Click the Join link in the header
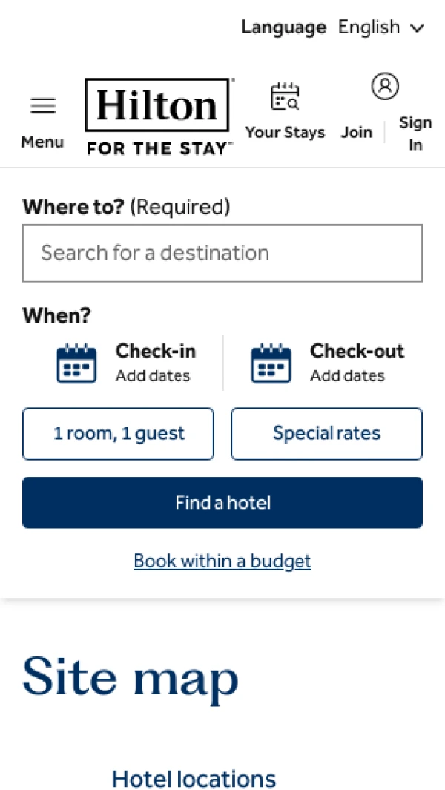This screenshot has width=445, height=790. tap(357, 132)
